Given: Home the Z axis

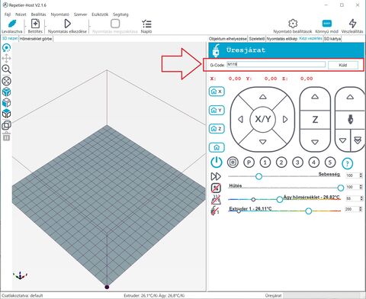Looking at the screenshot, I should pos(217,129).
